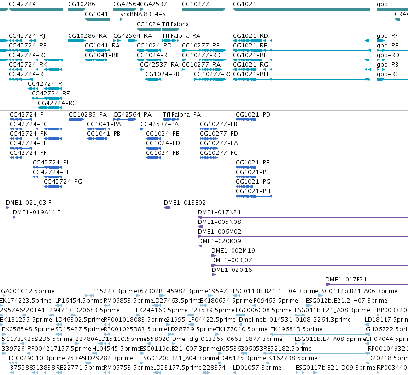Select clone DME1-013E02
The height and width of the screenshot is (375, 408).
click(x=185, y=203)
